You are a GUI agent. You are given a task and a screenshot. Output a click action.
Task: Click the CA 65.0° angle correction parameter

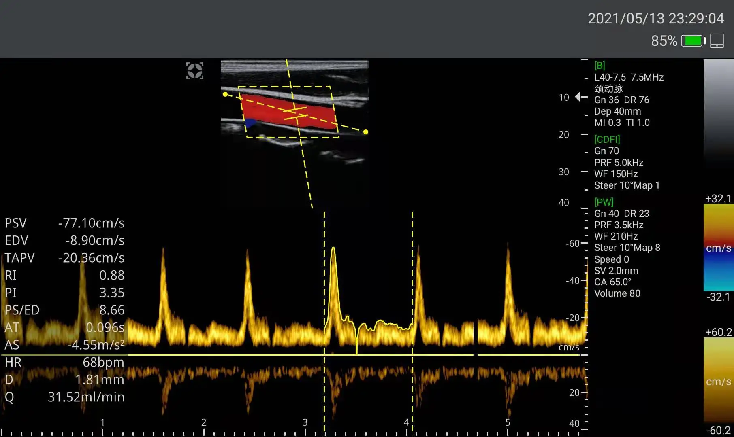point(612,282)
